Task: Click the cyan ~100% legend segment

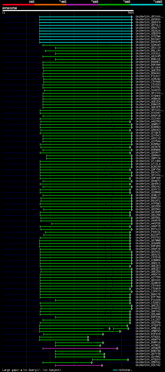Action: [x=146, y=5]
